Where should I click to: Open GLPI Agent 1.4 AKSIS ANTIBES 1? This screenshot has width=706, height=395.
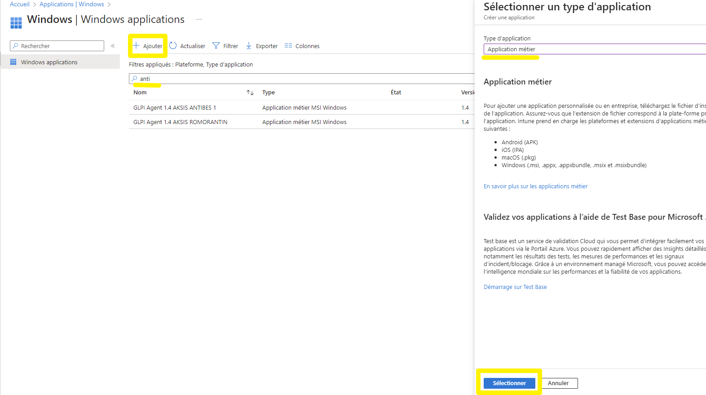point(175,107)
